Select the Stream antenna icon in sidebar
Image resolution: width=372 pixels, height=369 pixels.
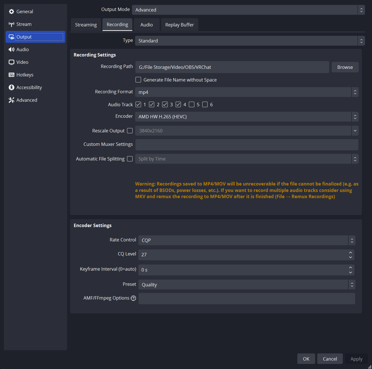point(12,24)
